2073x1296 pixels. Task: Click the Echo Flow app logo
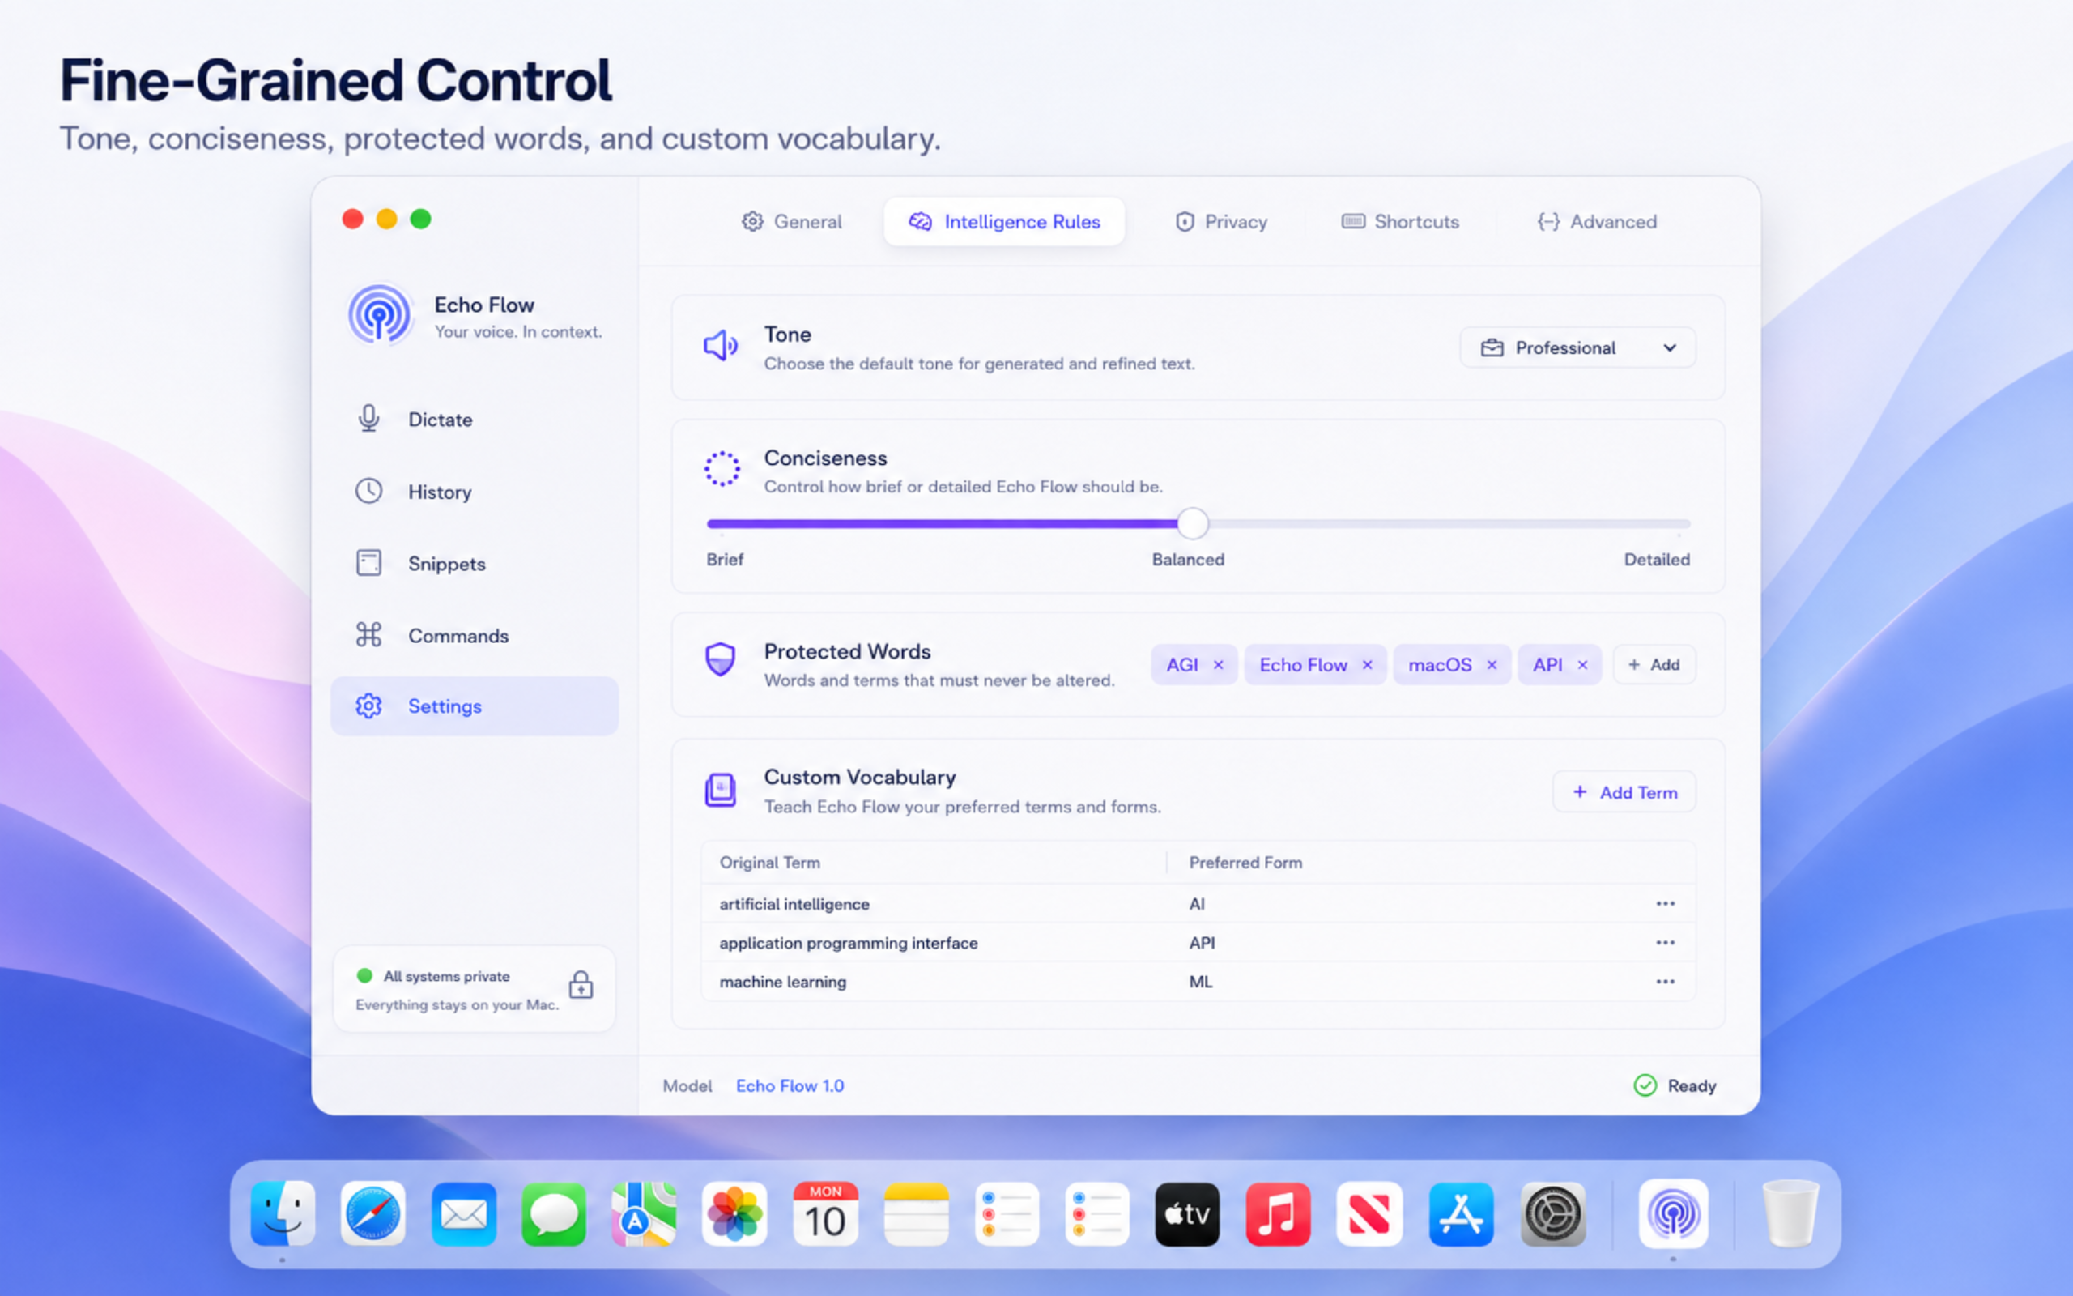[x=380, y=314]
